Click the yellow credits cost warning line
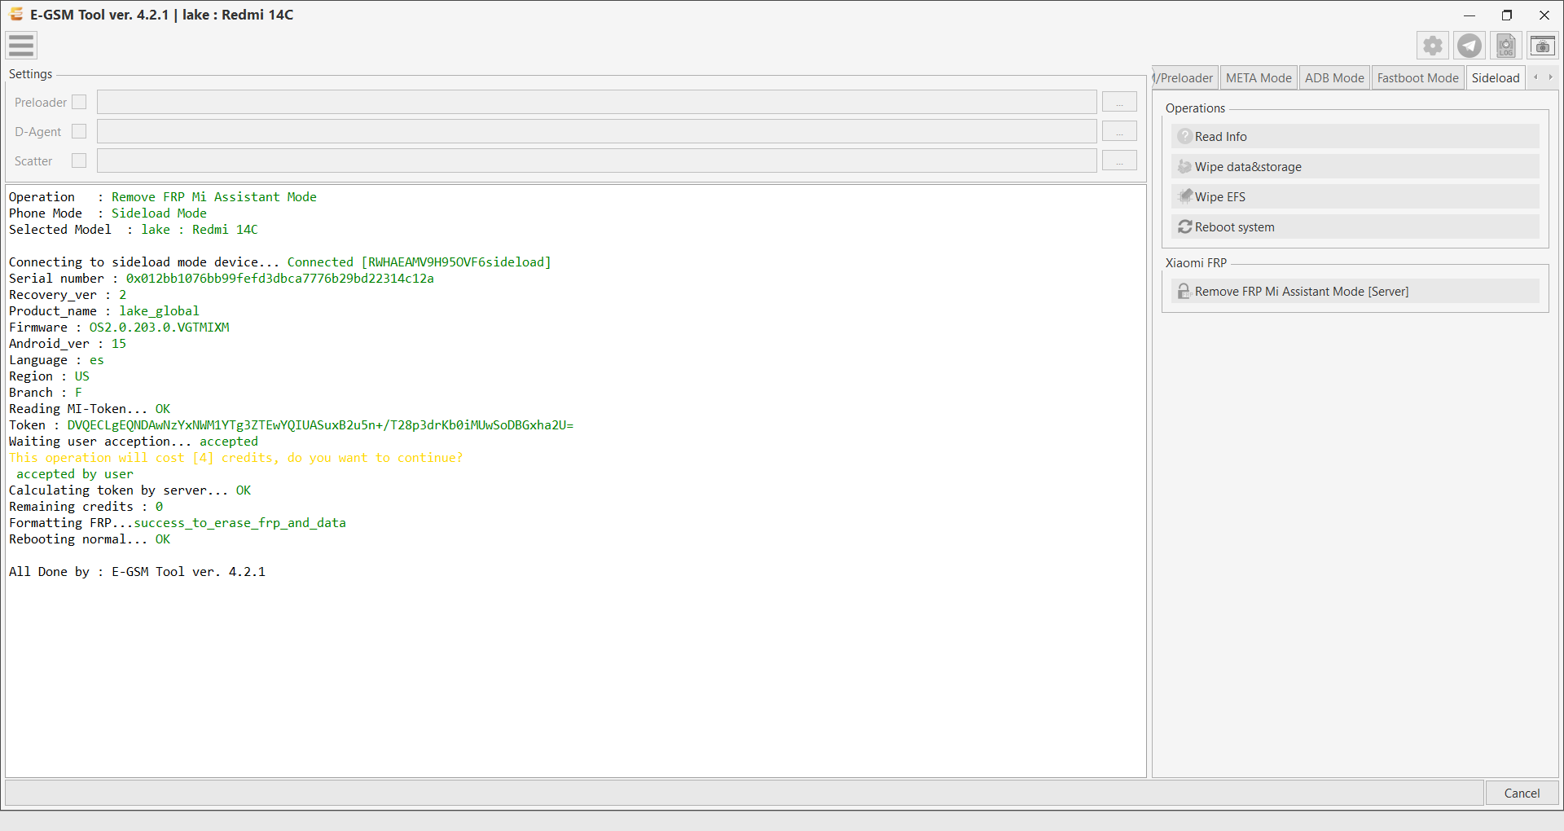Image resolution: width=1564 pixels, height=831 pixels. [x=235, y=458]
